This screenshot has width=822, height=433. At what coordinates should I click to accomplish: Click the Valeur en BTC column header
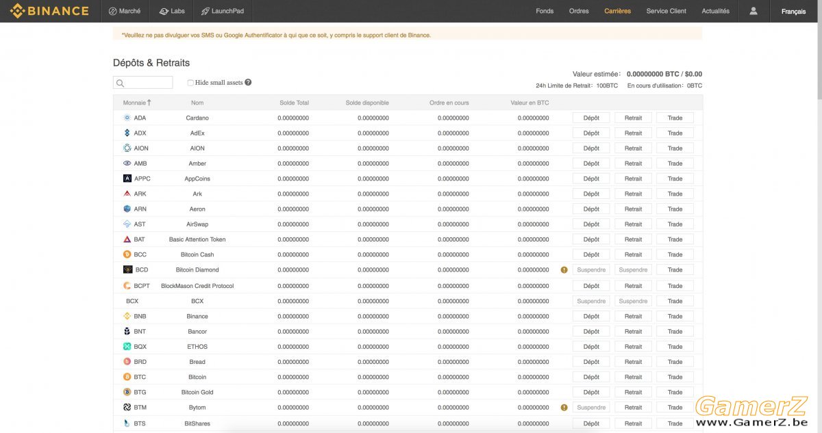(x=530, y=103)
